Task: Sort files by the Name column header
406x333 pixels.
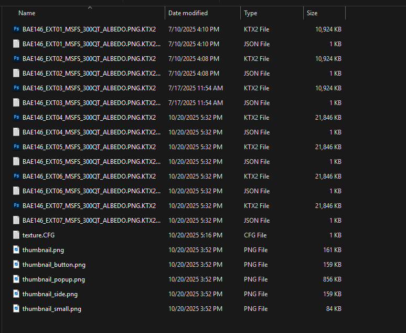Action: 27,13
